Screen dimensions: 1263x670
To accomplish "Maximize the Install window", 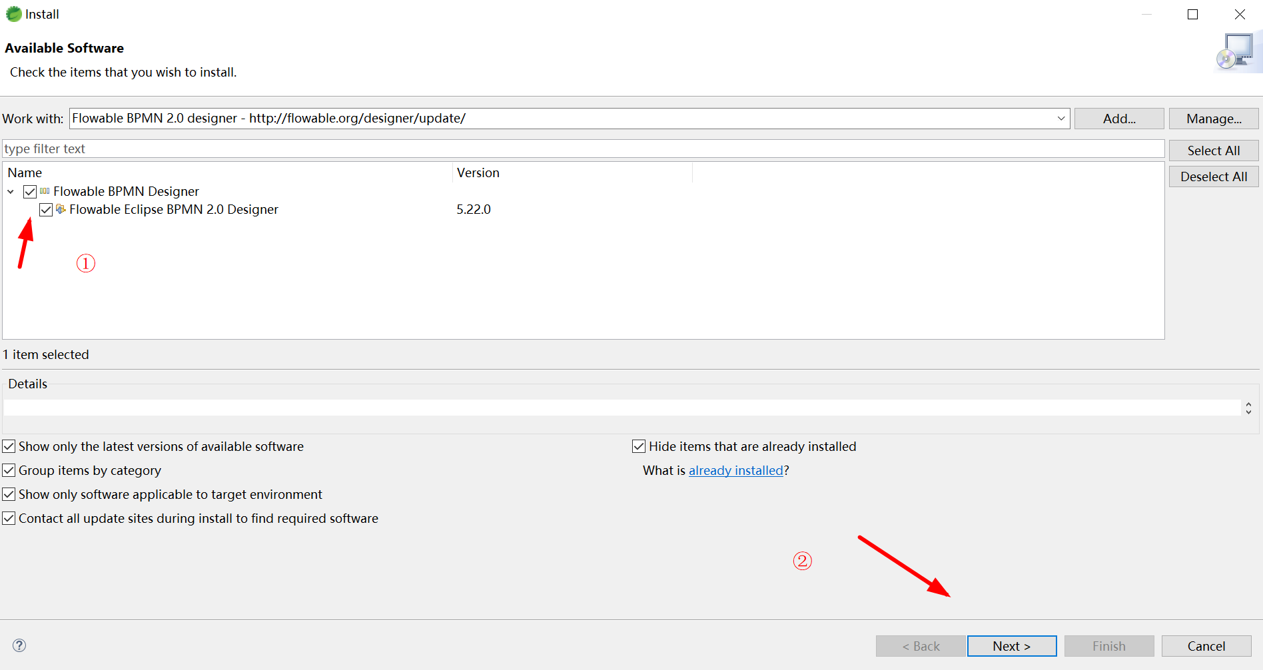I will (1192, 14).
